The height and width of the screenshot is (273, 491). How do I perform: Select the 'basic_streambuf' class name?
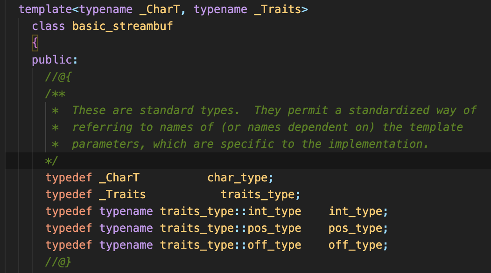(x=122, y=26)
